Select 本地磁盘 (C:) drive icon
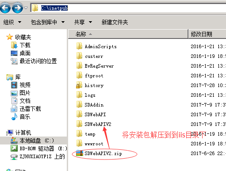 point(14,141)
